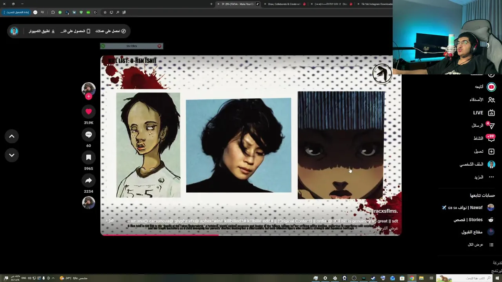This screenshot has height=282, width=502.
Task: Switch to the Draw, Collaborate & Create tab
Action: coord(285,4)
